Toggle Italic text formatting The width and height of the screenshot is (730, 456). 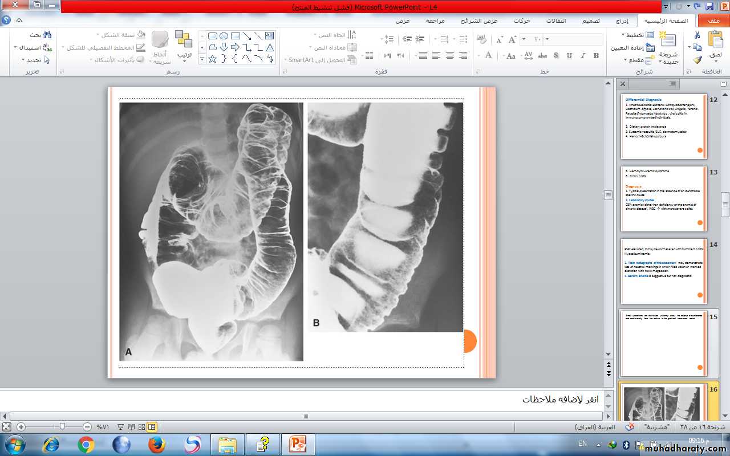[583, 56]
